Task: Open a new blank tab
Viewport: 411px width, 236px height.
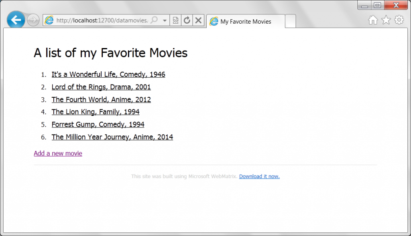Action: (x=291, y=21)
